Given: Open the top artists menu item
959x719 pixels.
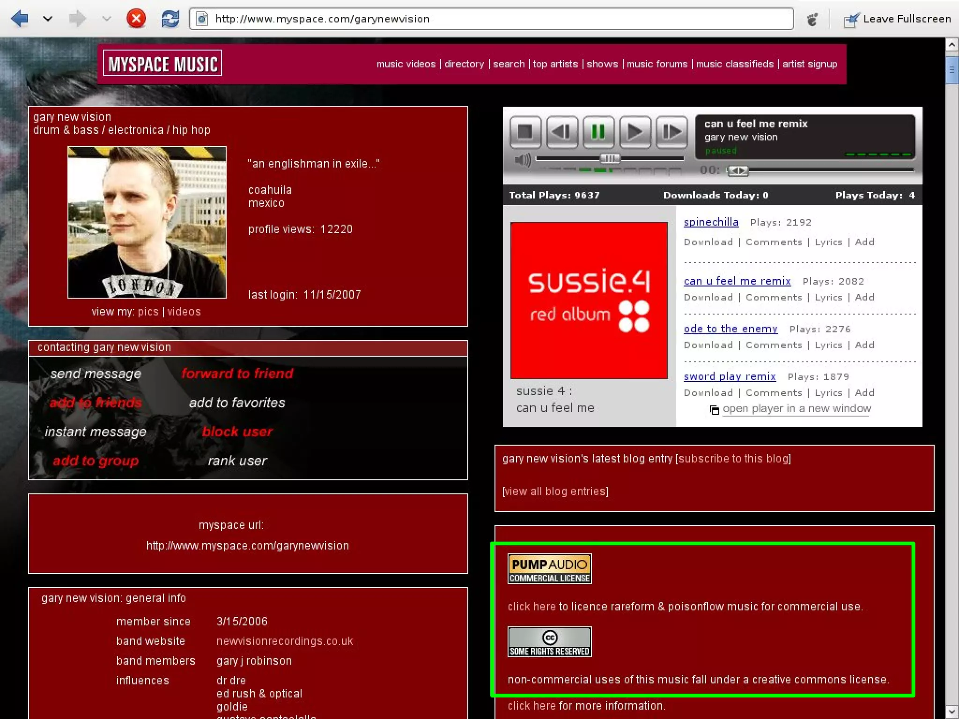Looking at the screenshot, I should point(555,64).
